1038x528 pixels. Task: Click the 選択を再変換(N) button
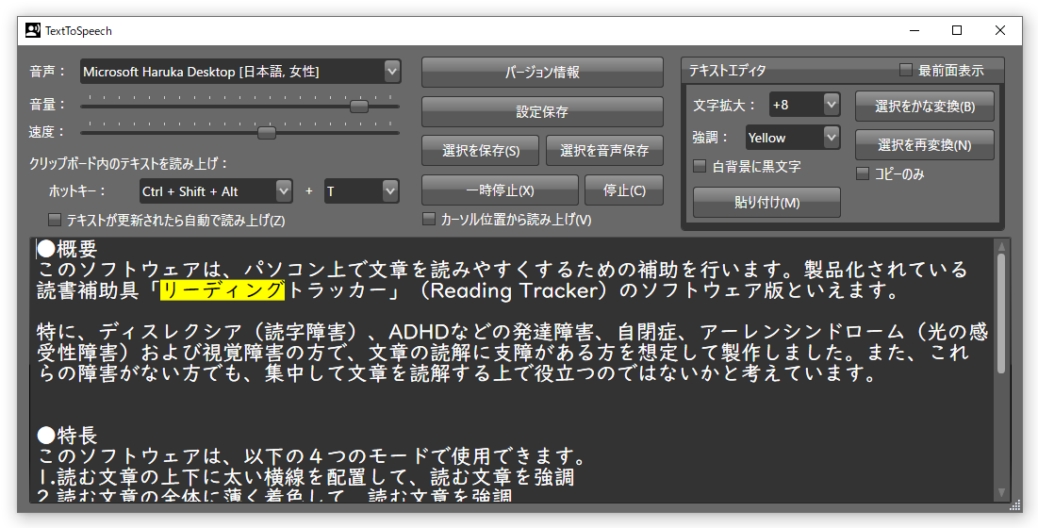(924, 145)
